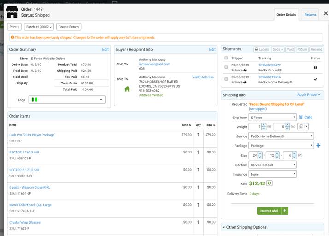Toggle the select-all shipments checkbox

[226, 59]
